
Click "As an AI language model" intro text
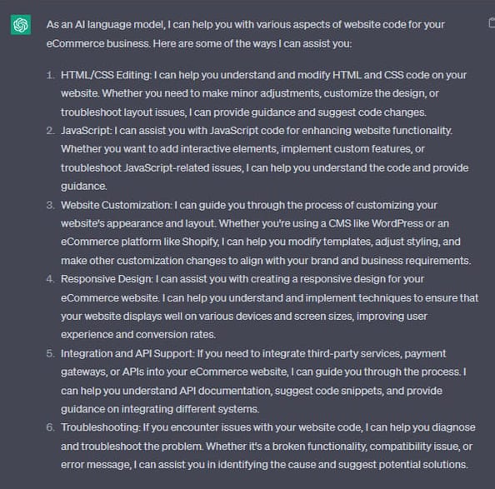pyautogui.click(x=106, y=25)
